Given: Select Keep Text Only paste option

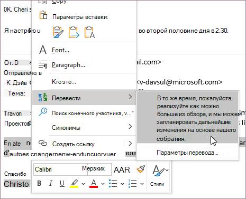Looking at the screenshot, I should (89, 32).
